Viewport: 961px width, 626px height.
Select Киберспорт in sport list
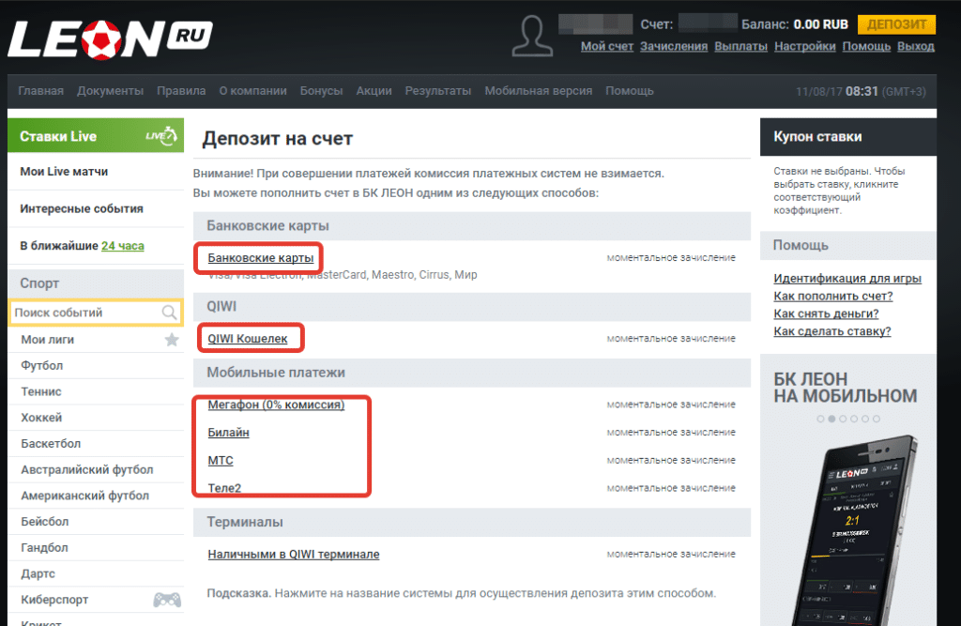point(54,600)
